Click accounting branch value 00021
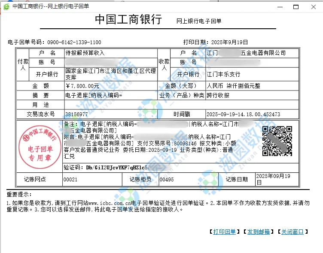 pos(70,180)
